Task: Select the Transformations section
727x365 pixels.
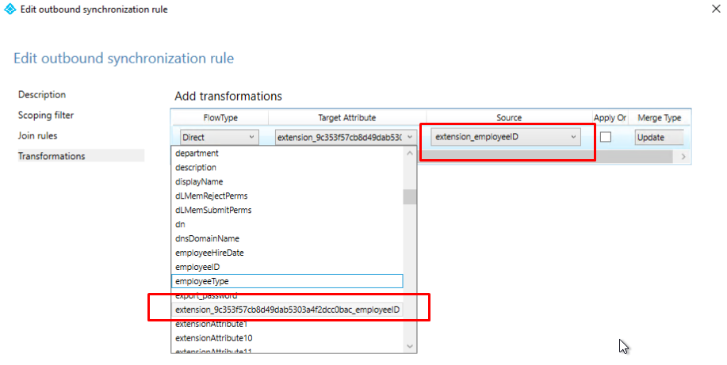Action: [52, 156]
